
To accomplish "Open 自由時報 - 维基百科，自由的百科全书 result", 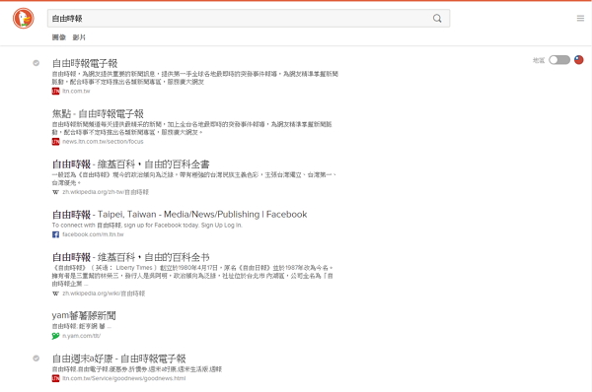I will [130, 257].
